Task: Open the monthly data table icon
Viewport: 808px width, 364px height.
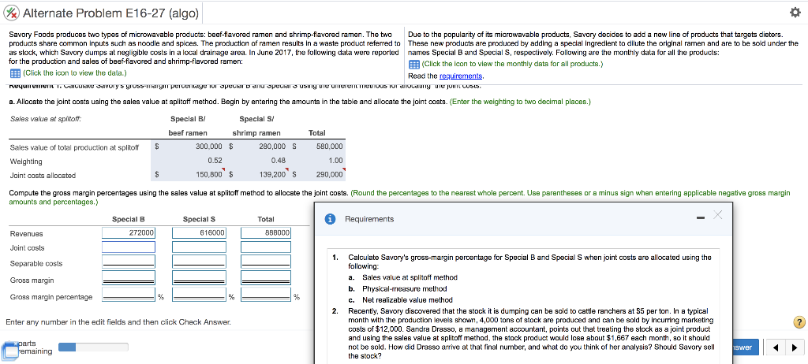Action: [414, 65]
